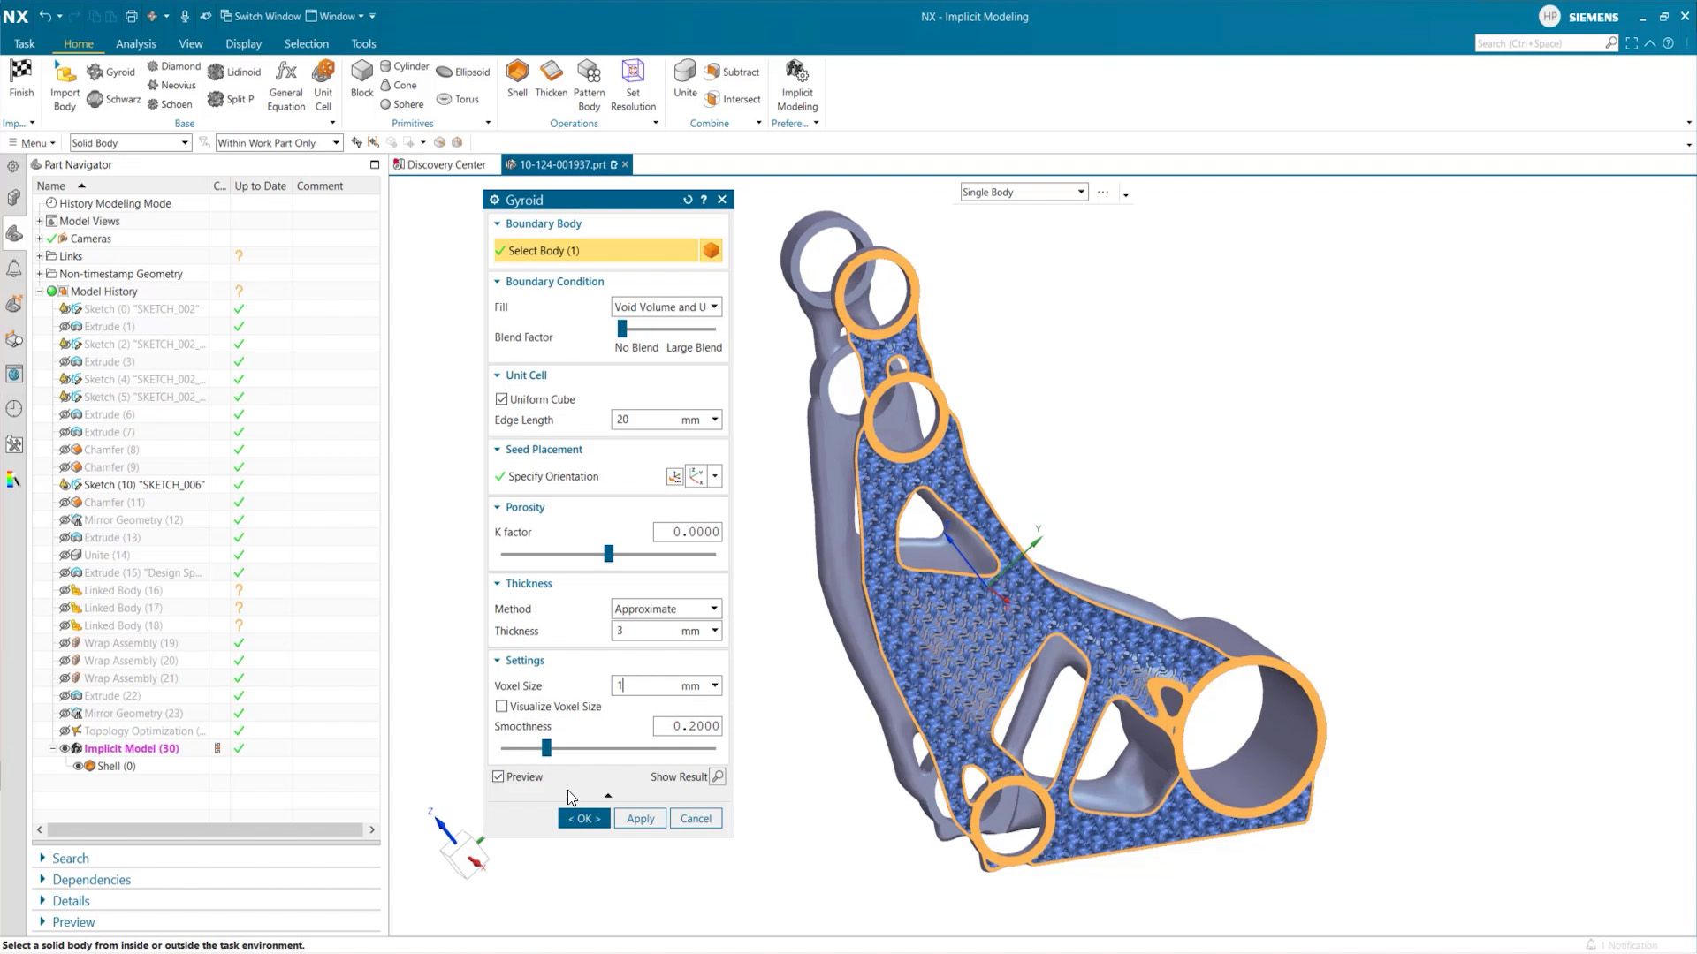The image size is (1697, 954).
Task: Click the Subtract combine tool
Action: [732, 72]
